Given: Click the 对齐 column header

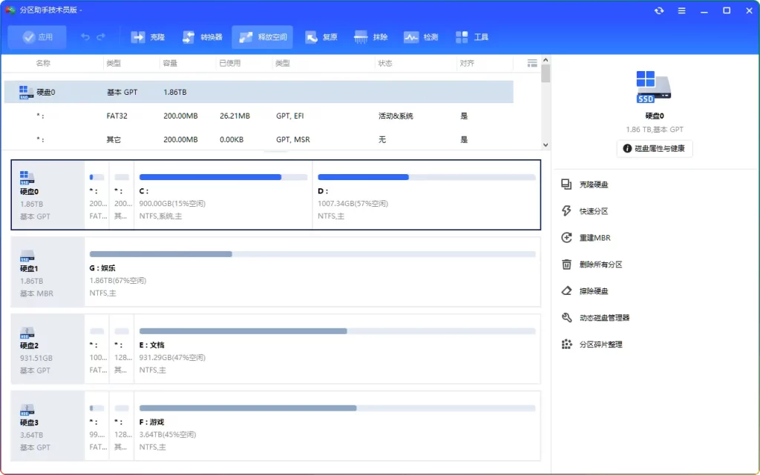Looking at the screenshot, I should pos(467,64).
